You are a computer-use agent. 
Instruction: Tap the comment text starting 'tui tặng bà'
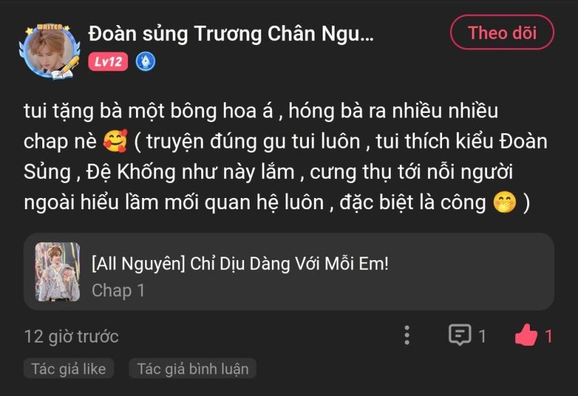point(286,156)
